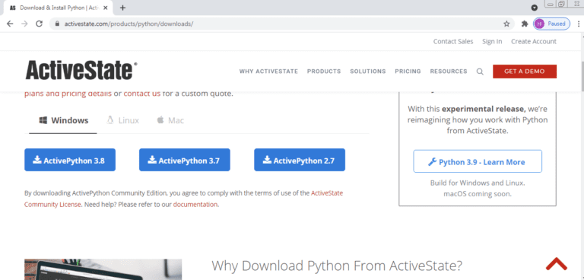Select the Windows platform tab
This screenshot has height=280, width=584.
tap(63, 120)
